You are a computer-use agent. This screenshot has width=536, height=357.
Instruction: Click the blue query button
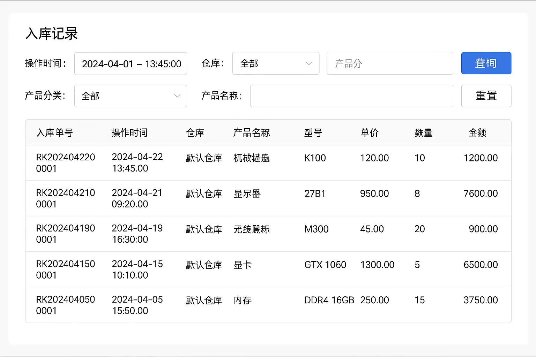tap(486, 63)
